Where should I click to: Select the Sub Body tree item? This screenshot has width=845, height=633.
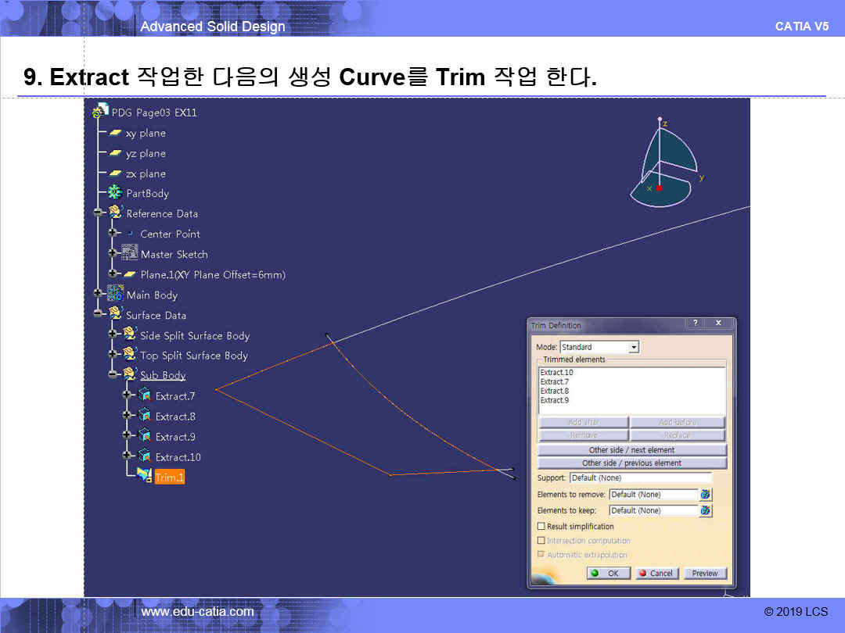click(x=163, y=376)
